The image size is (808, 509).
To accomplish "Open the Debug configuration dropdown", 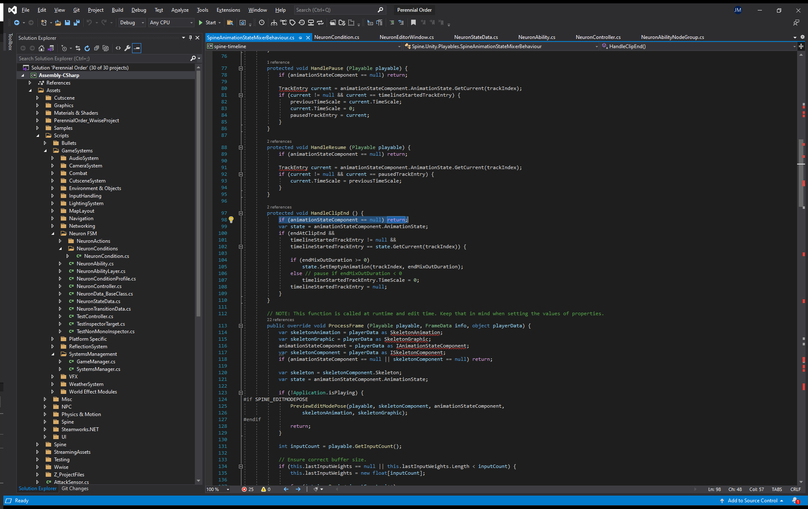I will click(x=131, y=23).
